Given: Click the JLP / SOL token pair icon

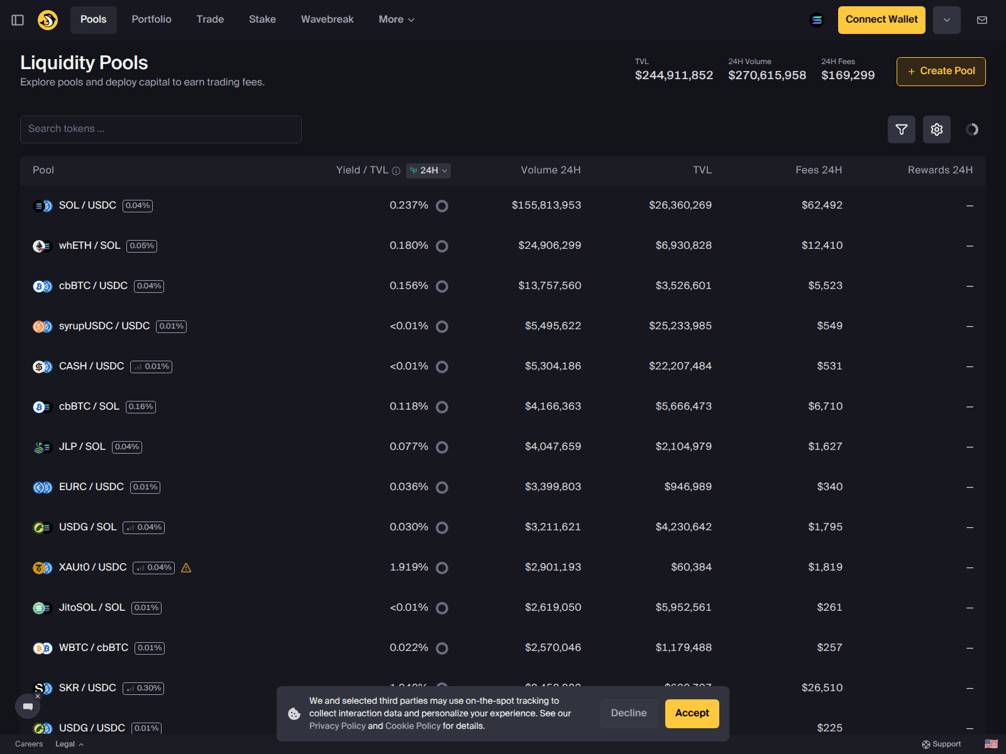Looking at the screenshot, I should (42, 447).
